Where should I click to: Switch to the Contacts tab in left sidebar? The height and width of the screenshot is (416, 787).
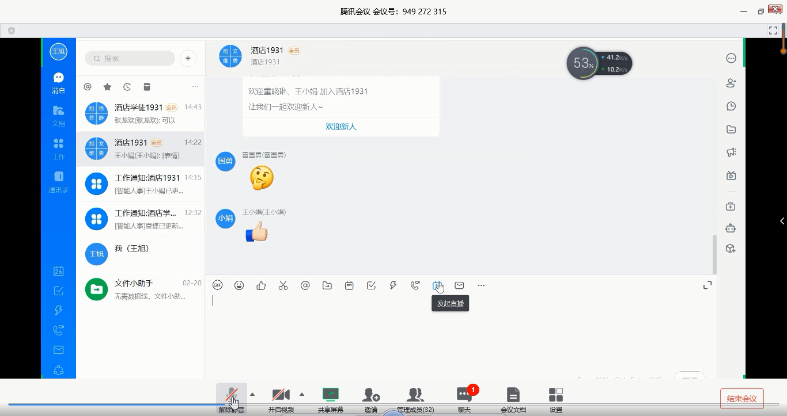(58, 181)
